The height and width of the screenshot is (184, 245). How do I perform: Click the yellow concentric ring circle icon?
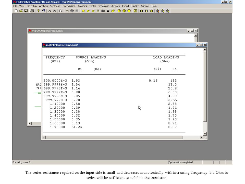click(x=93, y=11)
